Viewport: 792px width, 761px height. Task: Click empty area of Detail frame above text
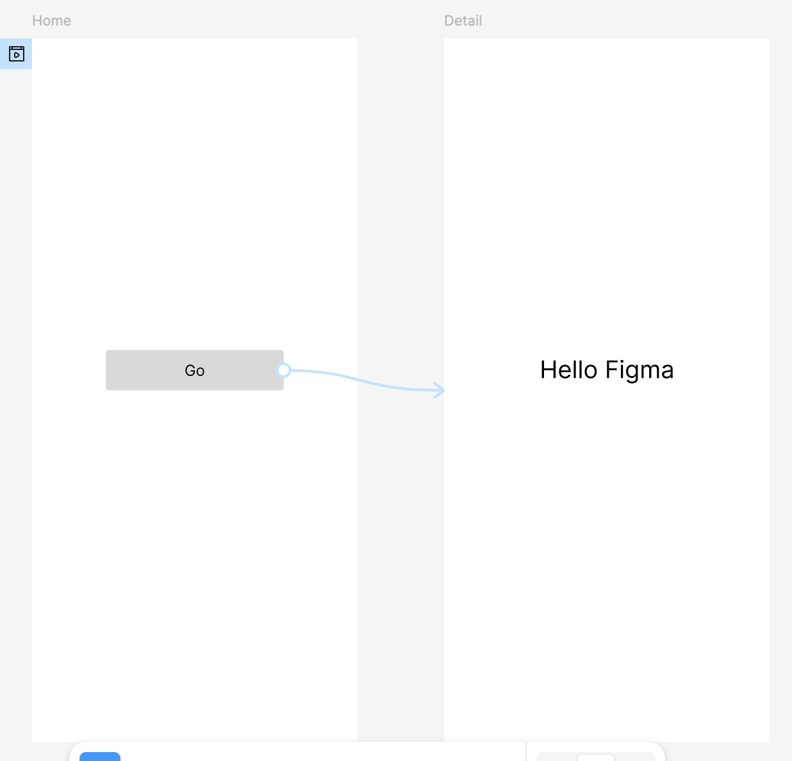(606, 192)
